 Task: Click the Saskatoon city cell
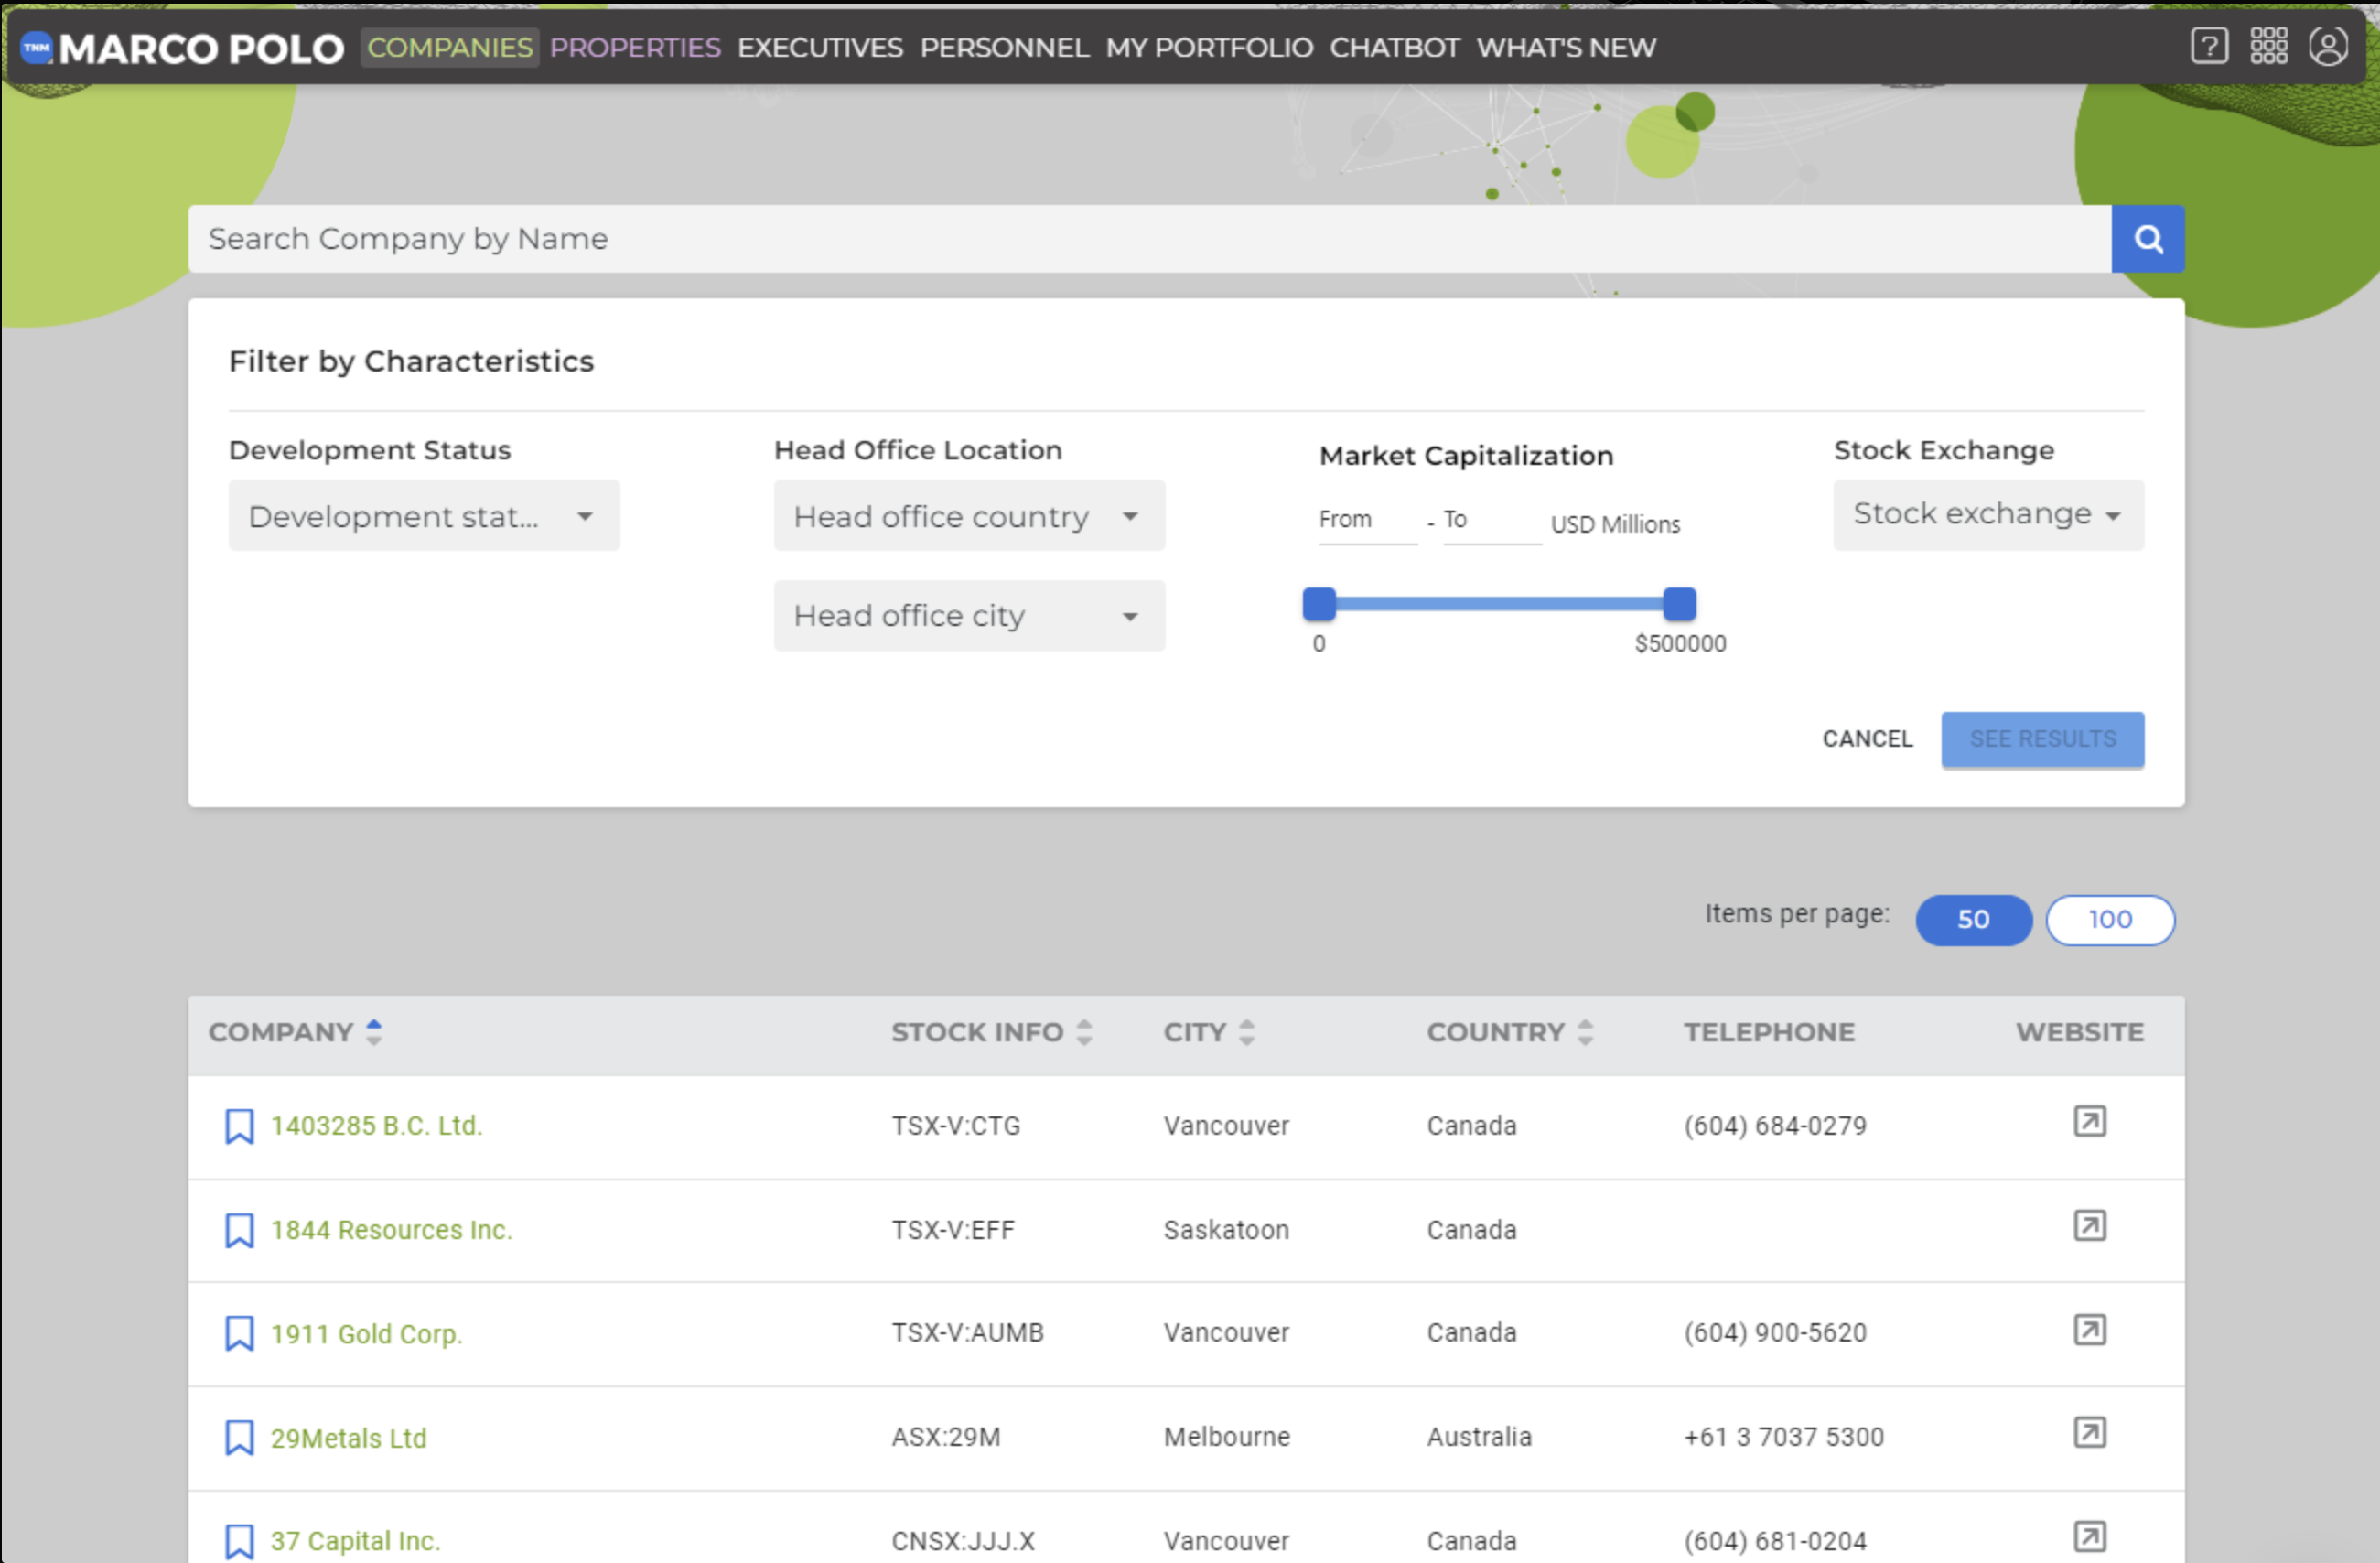click(1226, 1229)
